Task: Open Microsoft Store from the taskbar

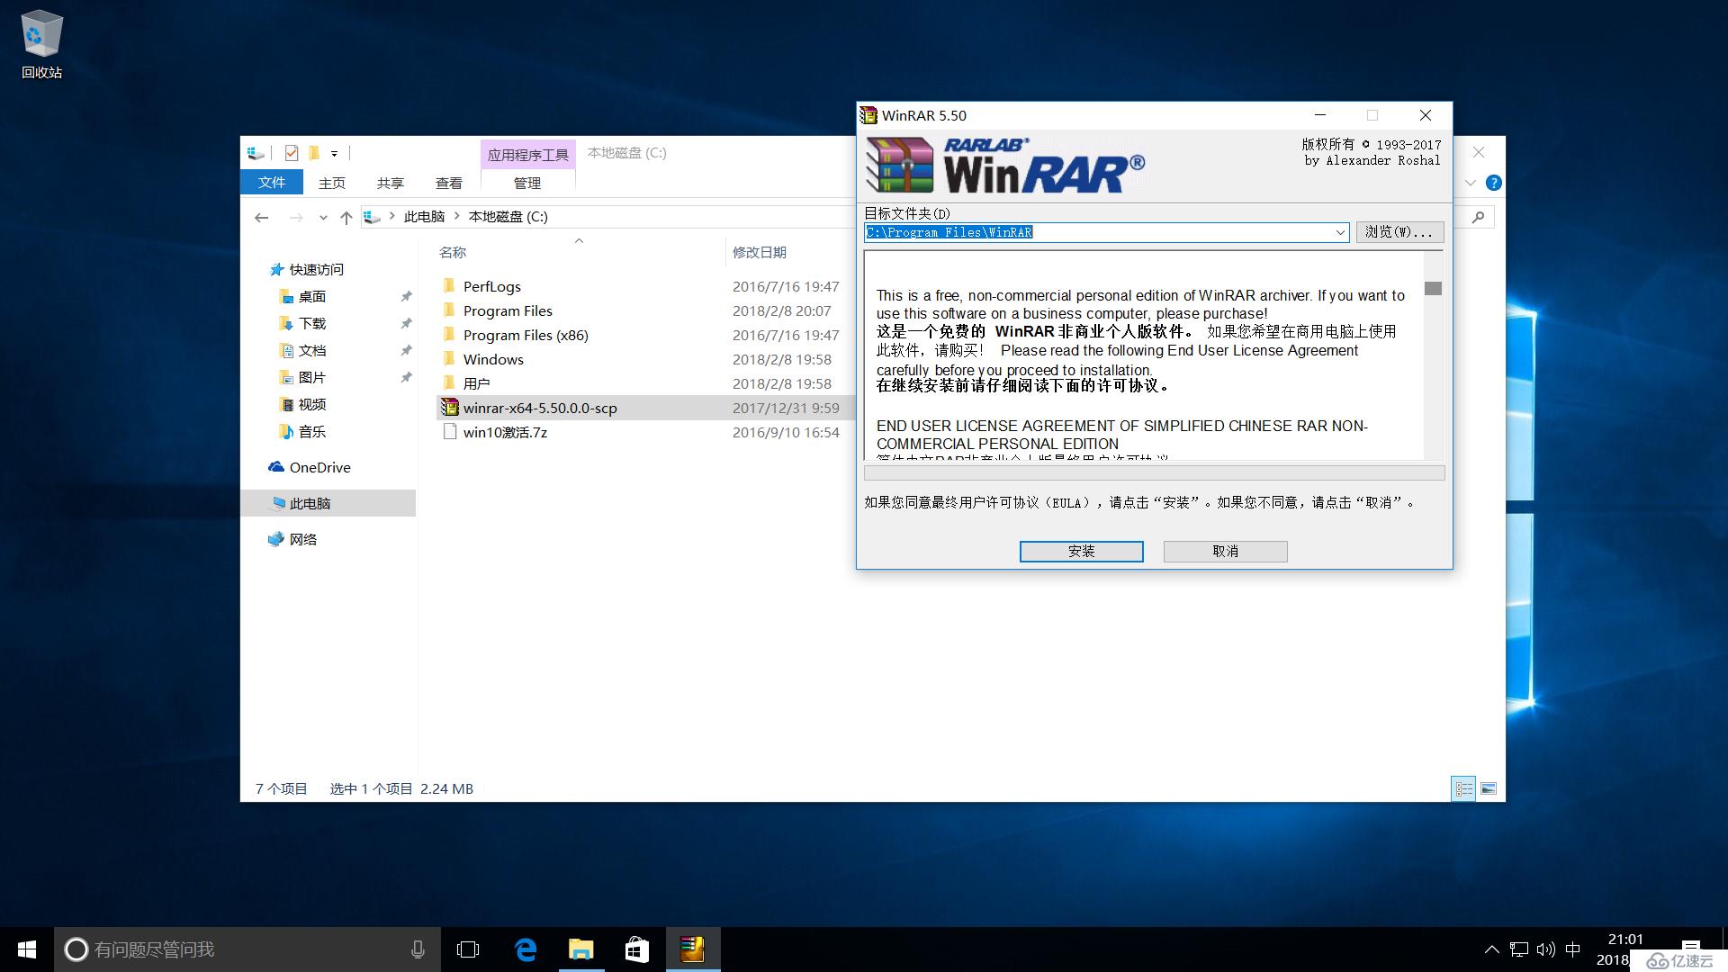Action: 637,949
